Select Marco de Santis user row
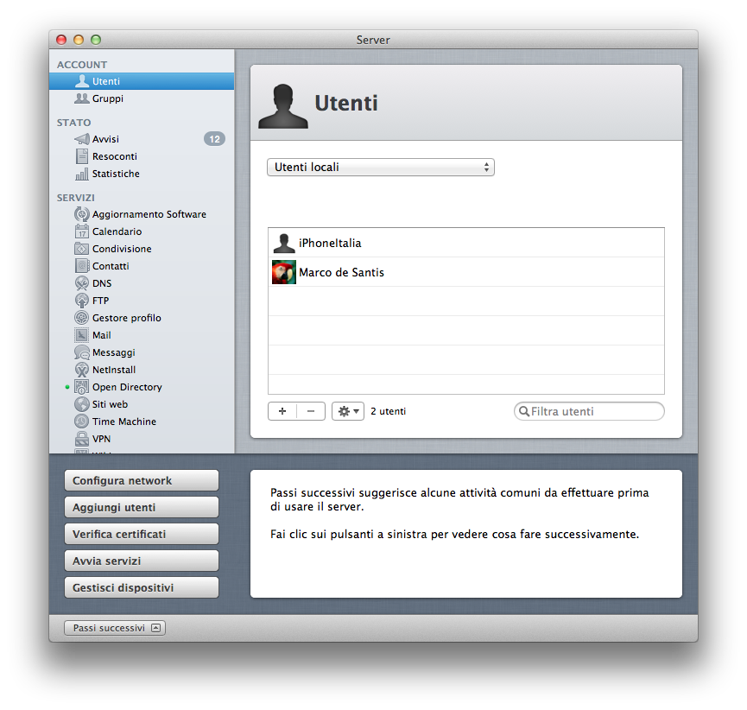The height and width of the screenshot is (710, 747). [x=466, y=273]
